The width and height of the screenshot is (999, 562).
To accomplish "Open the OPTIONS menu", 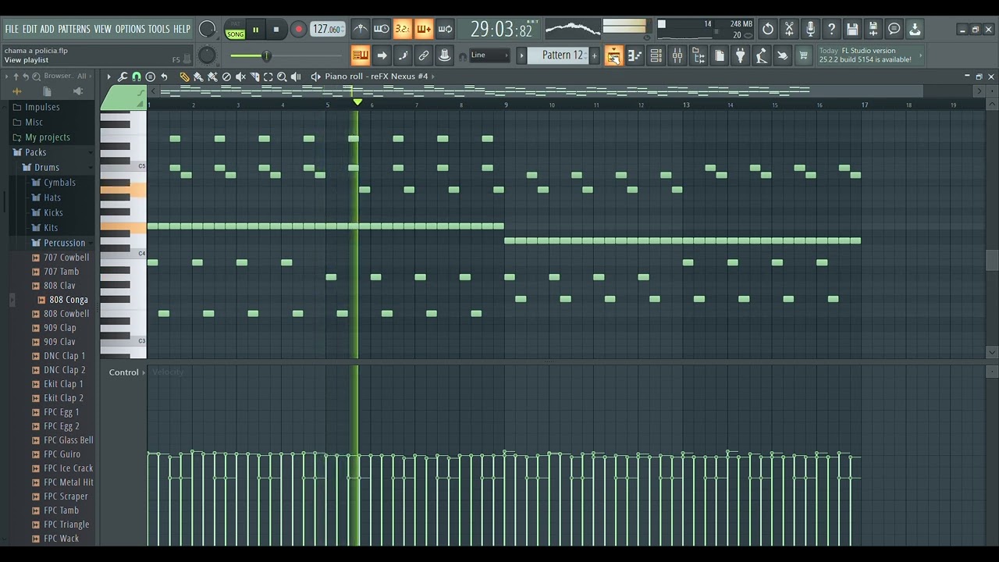I will point(130,29).
